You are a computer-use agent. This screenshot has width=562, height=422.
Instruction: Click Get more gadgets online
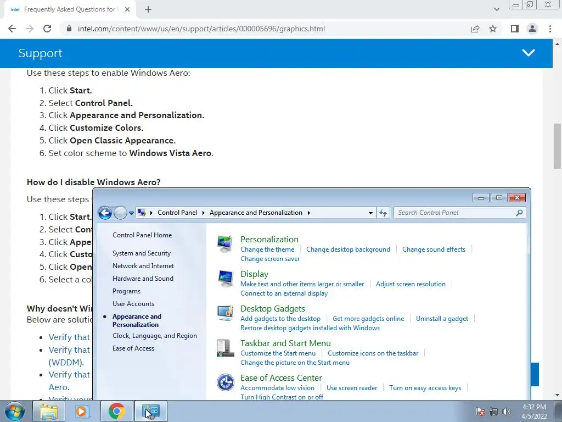[368, 319]
